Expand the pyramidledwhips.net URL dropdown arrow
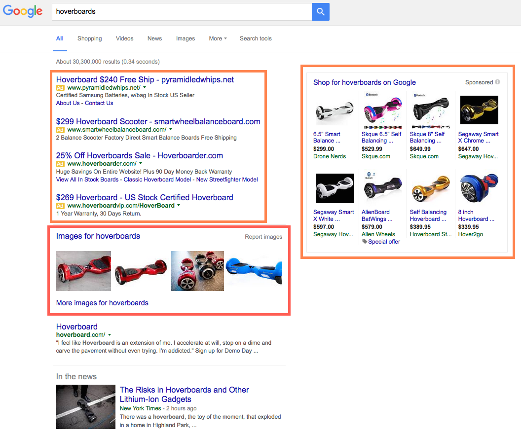 145,87
